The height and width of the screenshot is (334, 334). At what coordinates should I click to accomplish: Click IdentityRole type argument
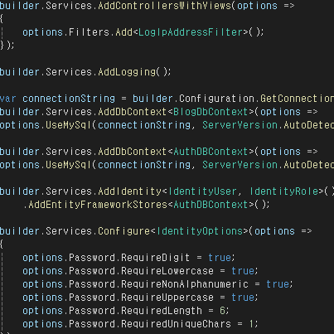(284, 191)
